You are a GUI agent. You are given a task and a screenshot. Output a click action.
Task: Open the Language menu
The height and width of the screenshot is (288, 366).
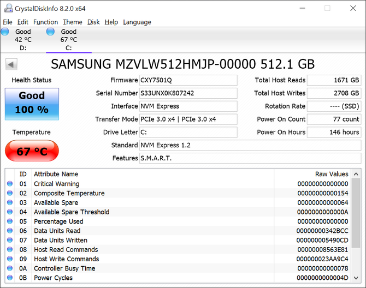click(x=137, y=22)
